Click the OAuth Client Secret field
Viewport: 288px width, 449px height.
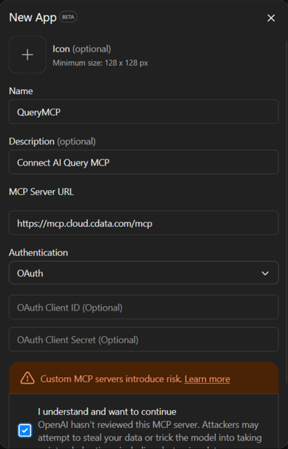coord(144,339)
